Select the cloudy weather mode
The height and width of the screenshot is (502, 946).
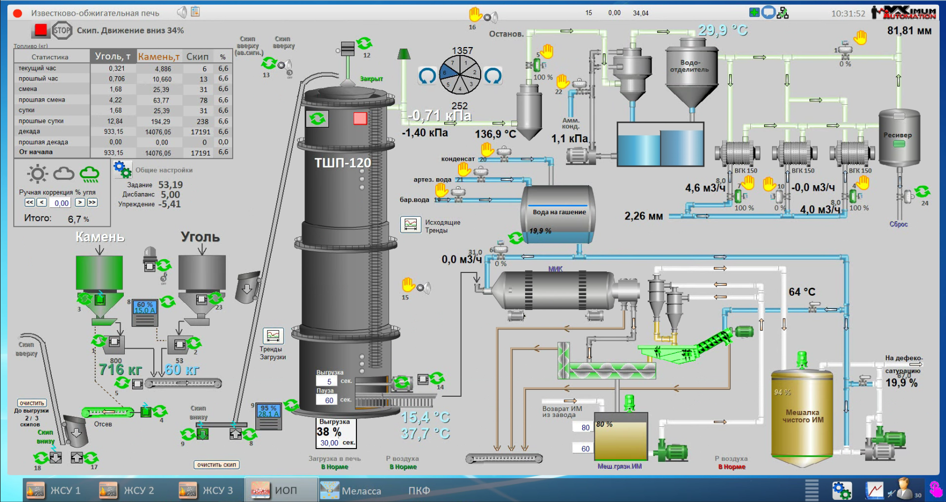tap(63, 174)
